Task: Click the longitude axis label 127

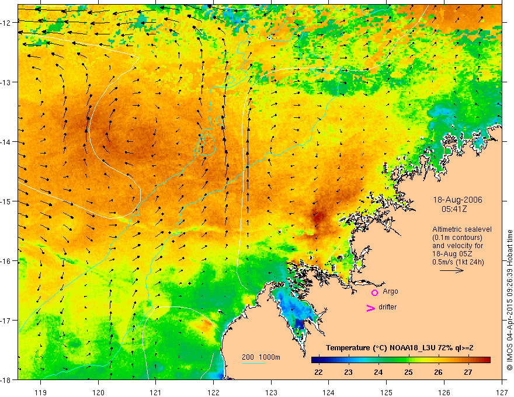Action: (x=502, y=392)
